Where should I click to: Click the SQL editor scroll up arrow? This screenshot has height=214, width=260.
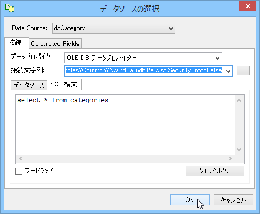[239, 100]
